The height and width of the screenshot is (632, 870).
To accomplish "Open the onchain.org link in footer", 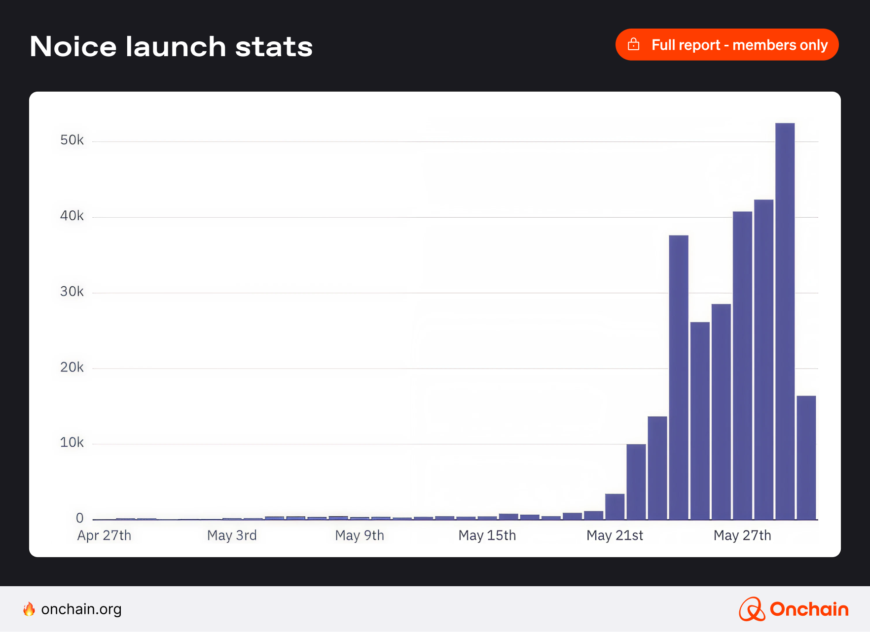I will pyautogui.click(x=81, y=609).
